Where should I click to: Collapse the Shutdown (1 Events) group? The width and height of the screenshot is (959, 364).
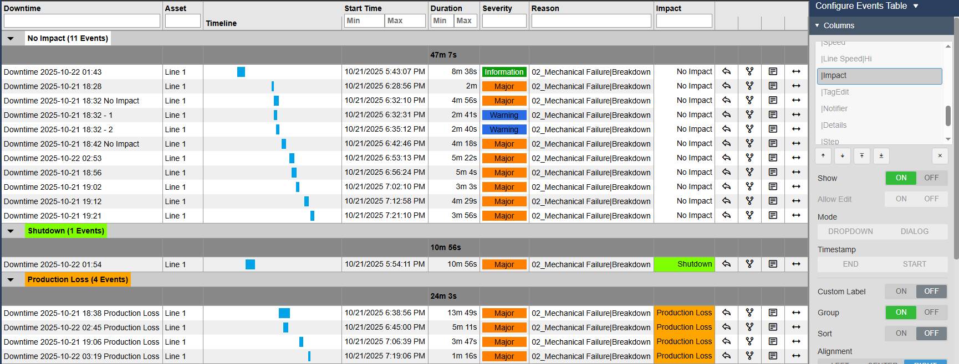(11, 231)
